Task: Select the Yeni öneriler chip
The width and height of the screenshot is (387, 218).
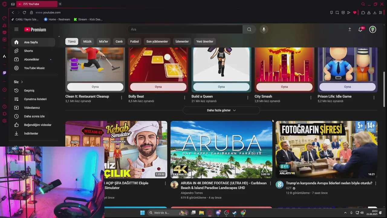Action: tap(205, 41)
